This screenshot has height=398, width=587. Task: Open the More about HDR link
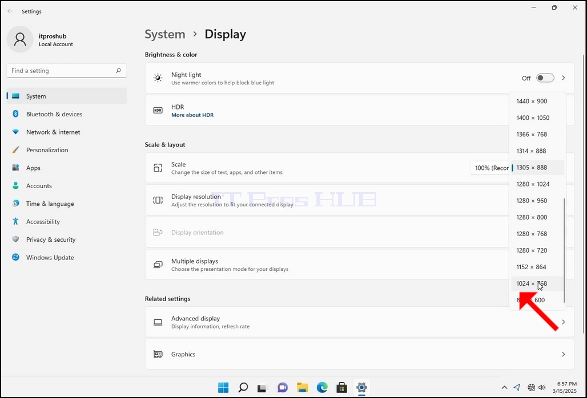pos(192,115)
